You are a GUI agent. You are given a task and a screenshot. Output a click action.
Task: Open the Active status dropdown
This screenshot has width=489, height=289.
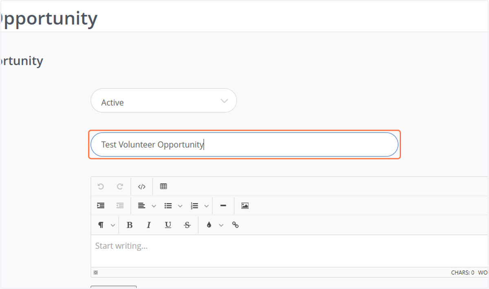[163, 101]
